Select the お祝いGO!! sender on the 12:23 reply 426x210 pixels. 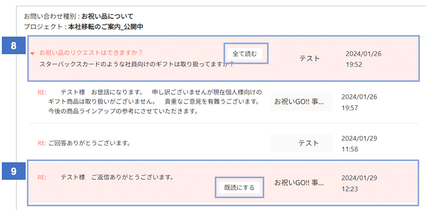point(299,183)
